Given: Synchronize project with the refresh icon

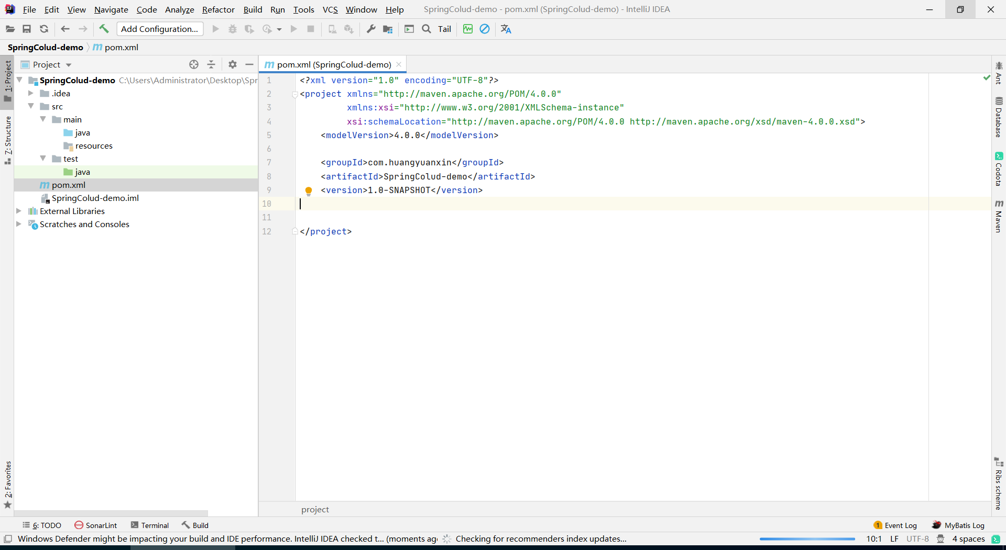Looking at the screenshot, I should [44, 29].
